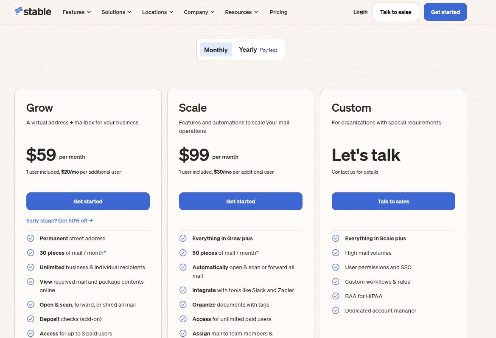Expand the Features dropdown menu
Image resolution: width=496 pixels, height=338 pixels.
click(76, 12)
